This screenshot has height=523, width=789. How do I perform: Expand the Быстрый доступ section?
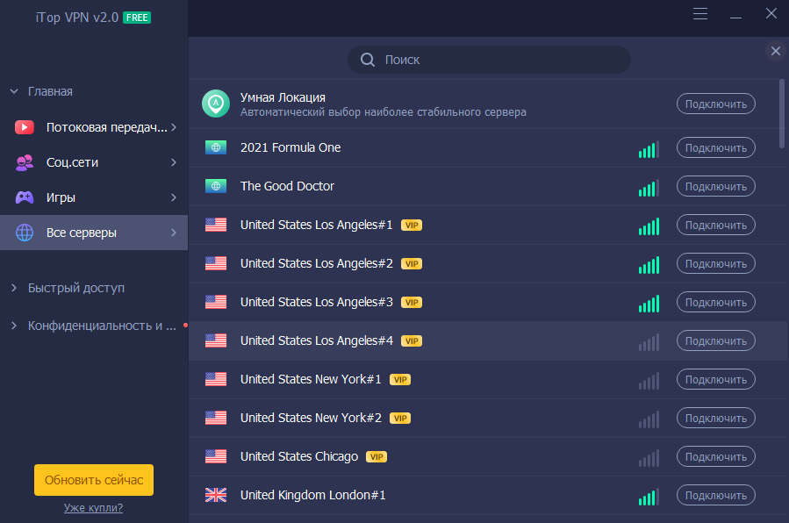14,288
